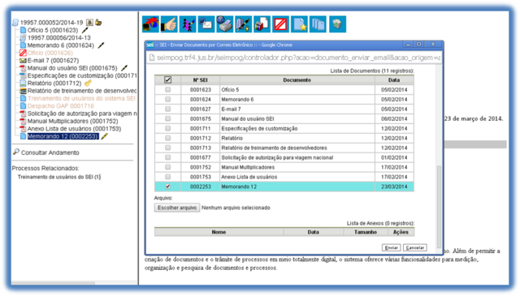Click the people with pen signature-block icon
The image size is (520, 296).
188,24
